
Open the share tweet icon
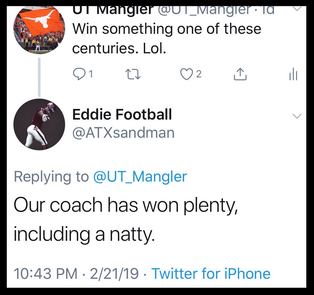tap(240, 74)
